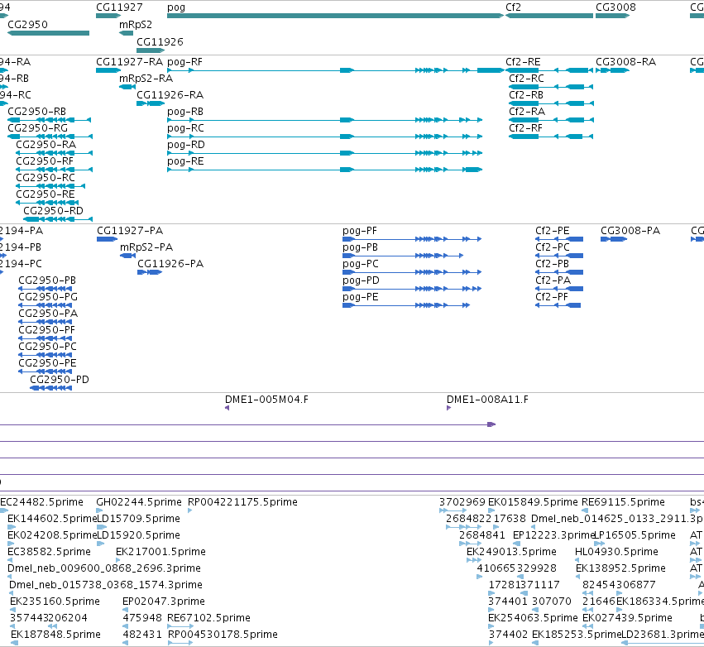Select protein Cf2-PC
The image size is (704, 647).
(x=559, y=256)
